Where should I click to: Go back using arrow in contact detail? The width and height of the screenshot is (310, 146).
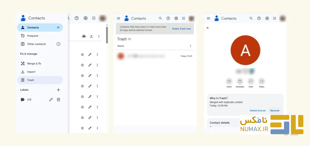coord(208,28)
